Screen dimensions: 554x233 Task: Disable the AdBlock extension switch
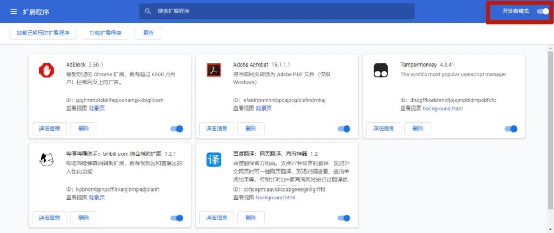tap(176, 129)
